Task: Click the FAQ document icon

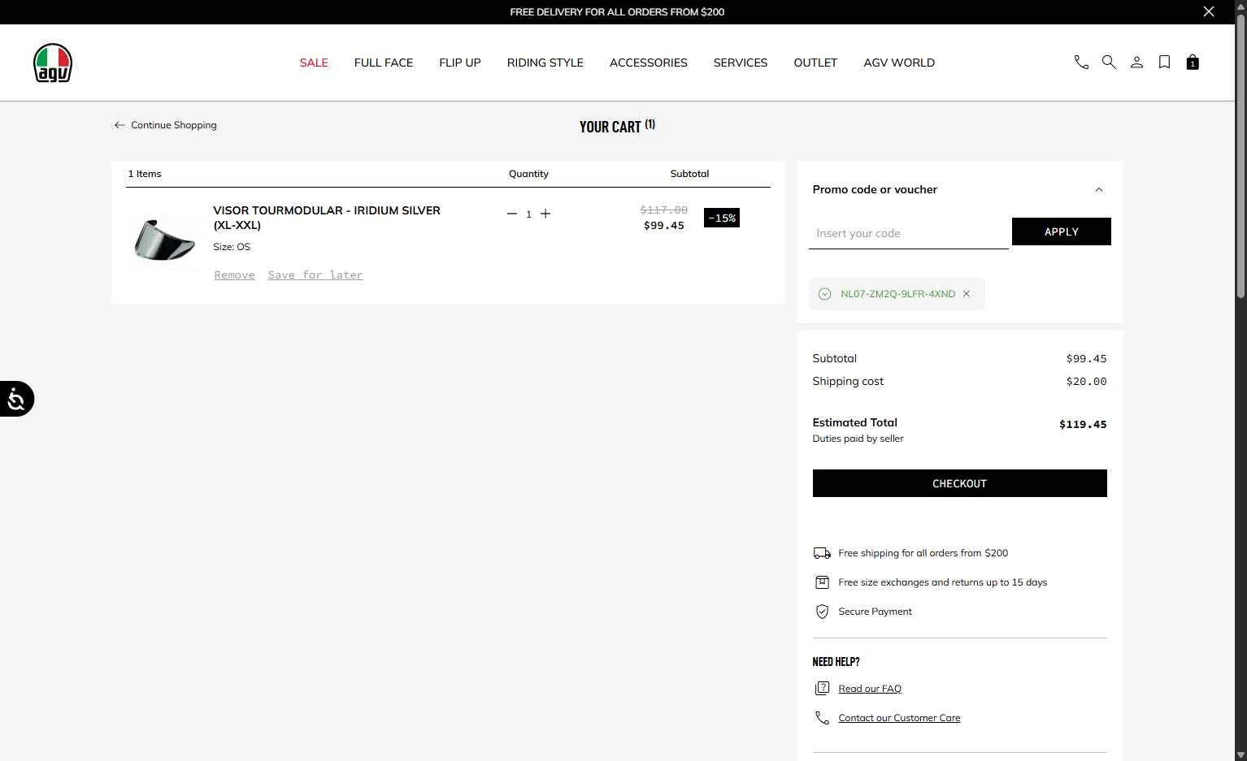Action: tap(822, 689)
